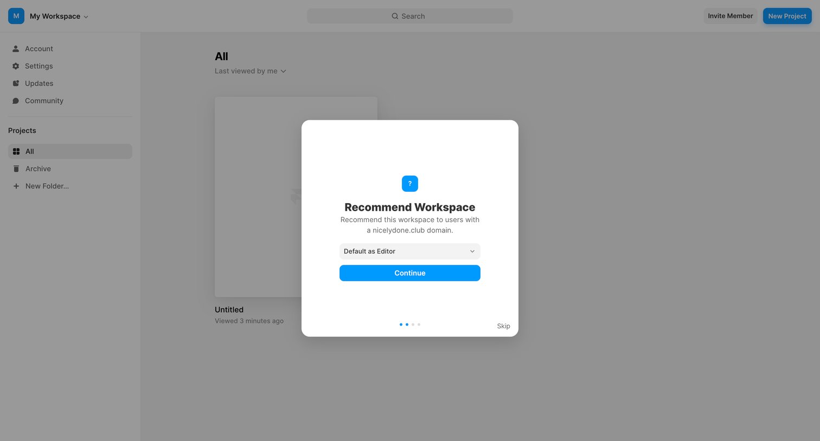Focus the Search field
Image resolution: width=820 pixels, height=441 pixels.
click(410, 16)
